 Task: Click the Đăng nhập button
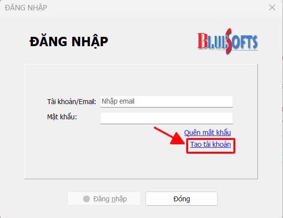[x=104, y=199]
